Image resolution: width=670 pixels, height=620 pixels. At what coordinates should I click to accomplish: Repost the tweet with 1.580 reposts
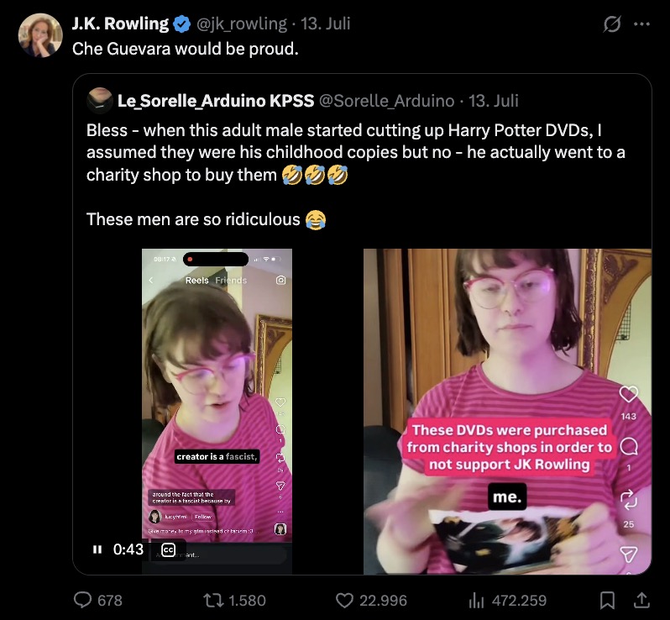point(212,600)
